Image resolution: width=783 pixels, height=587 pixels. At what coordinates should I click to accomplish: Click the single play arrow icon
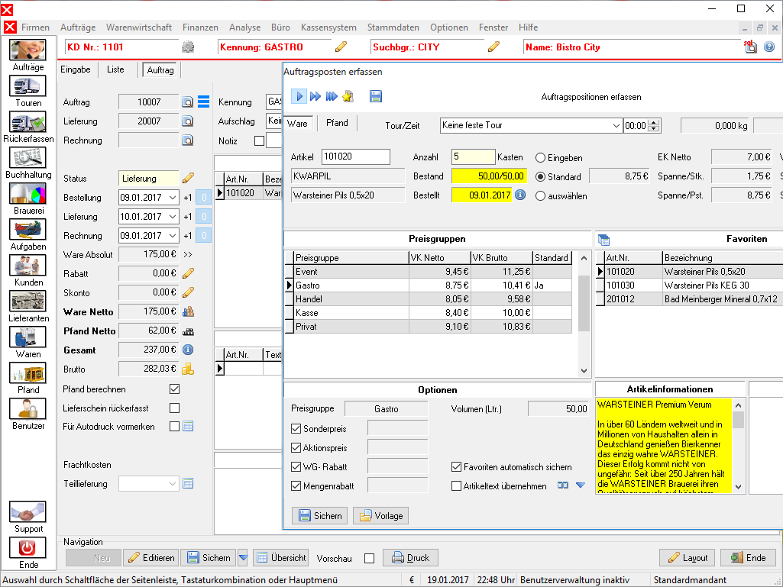(299, 96)
